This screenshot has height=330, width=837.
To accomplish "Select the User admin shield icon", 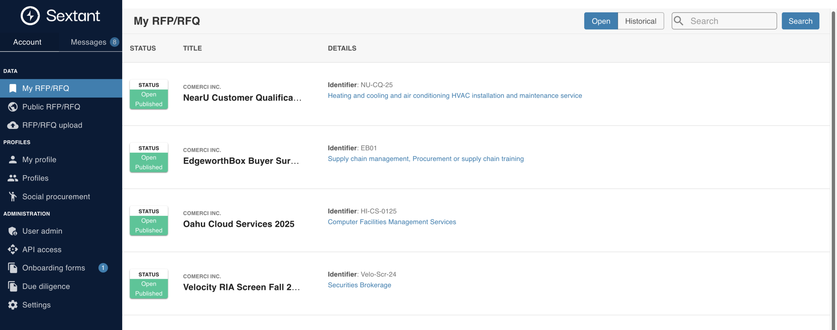I will click(12, 231).
